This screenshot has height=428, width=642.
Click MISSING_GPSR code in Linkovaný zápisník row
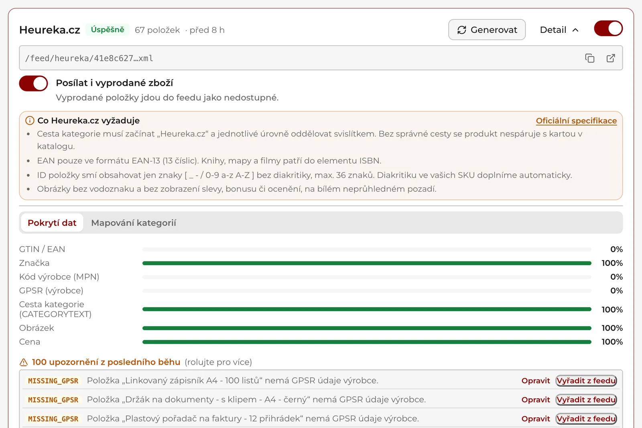pos(53,381)
